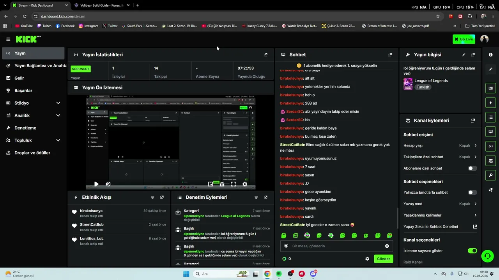The width and height of the screenshot is (499, 280).
Task: Open Başarılar in the left sidebar
Action: pos(33,91)
